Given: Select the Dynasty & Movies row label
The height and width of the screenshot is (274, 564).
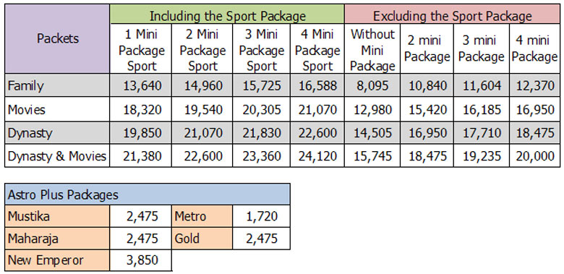Looking at the screenshot, I should click(57, 156).
